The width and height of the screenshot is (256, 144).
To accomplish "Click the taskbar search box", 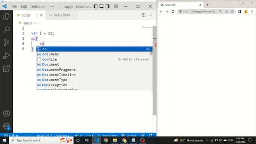I will [41, 140].
